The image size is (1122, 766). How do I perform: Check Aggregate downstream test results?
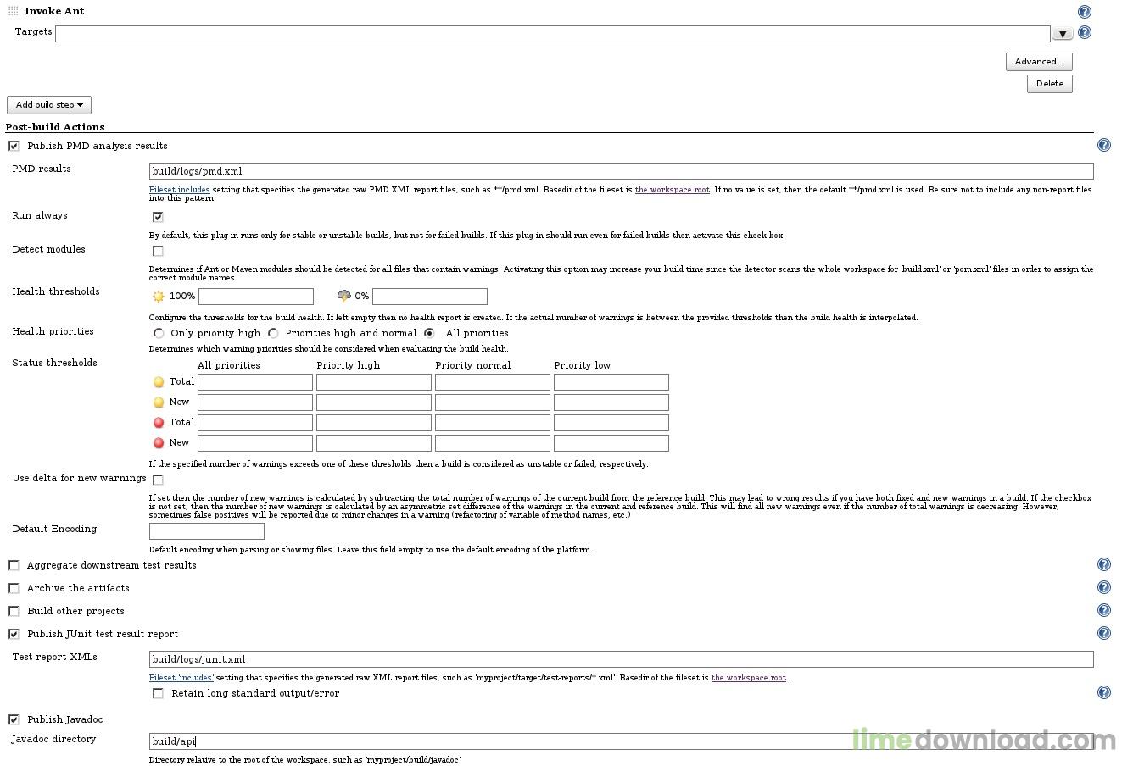point(14,565)
